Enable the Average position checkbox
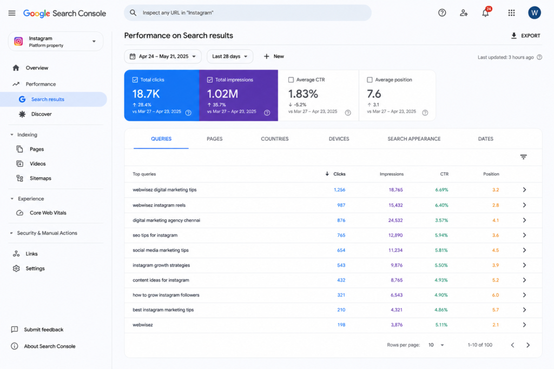554x369 pixels. tap(370, 80)
